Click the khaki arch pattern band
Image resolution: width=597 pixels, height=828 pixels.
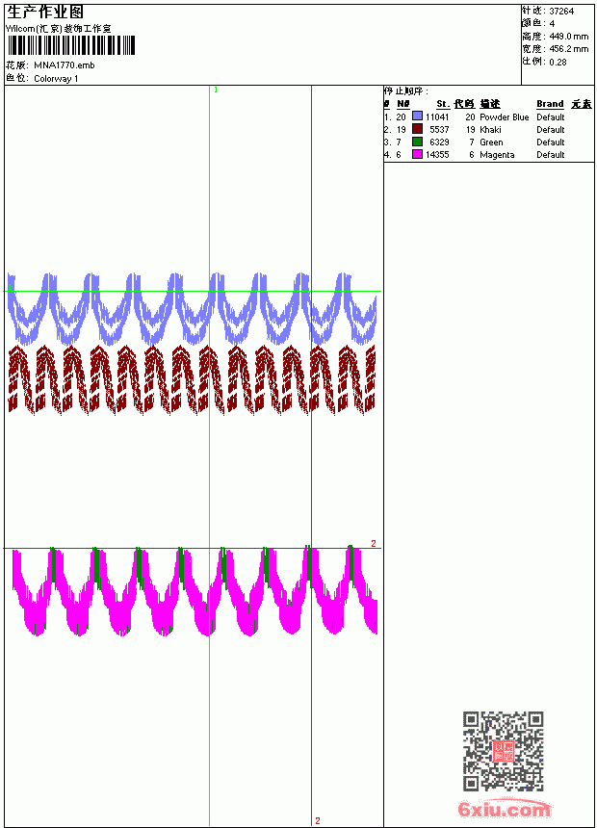point(193,379)
